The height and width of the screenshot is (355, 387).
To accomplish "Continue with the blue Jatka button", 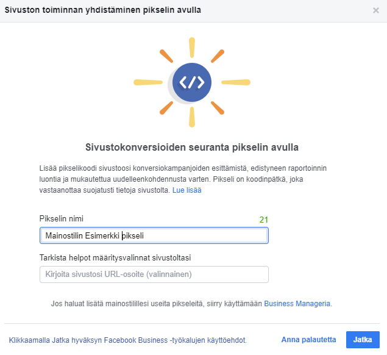I will click(x=363, y=340).
